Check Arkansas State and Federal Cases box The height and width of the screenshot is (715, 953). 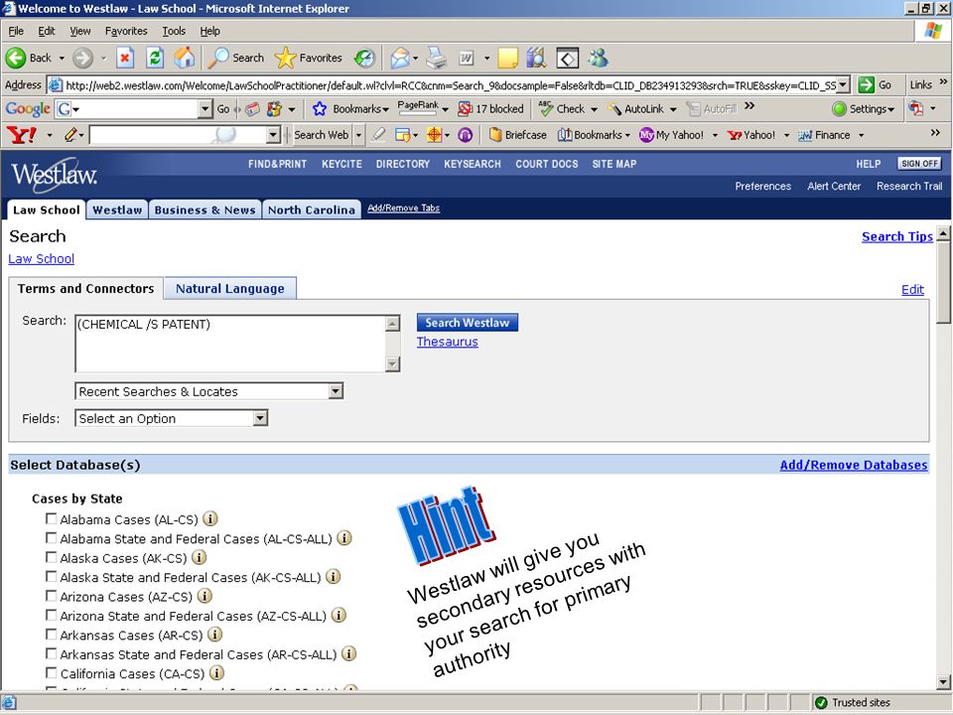[51, 653]
